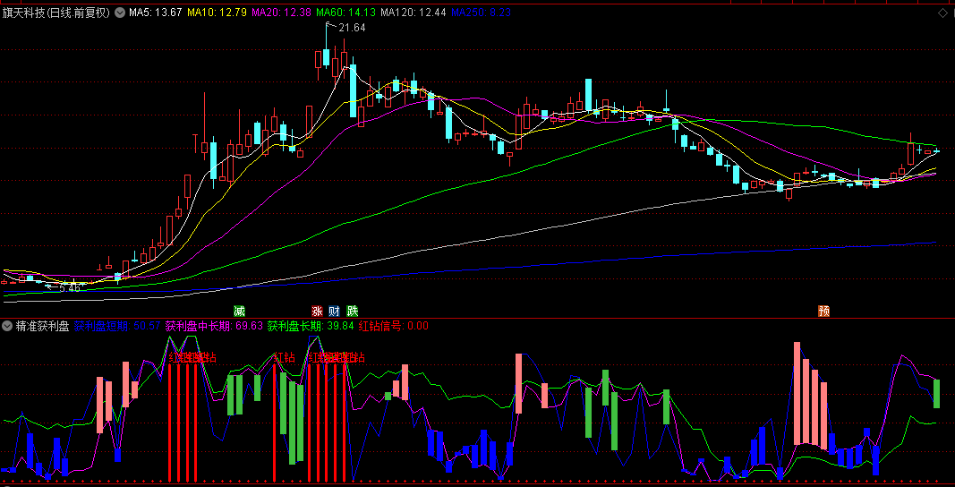Click the 21.64 high price label

[352, 28]
